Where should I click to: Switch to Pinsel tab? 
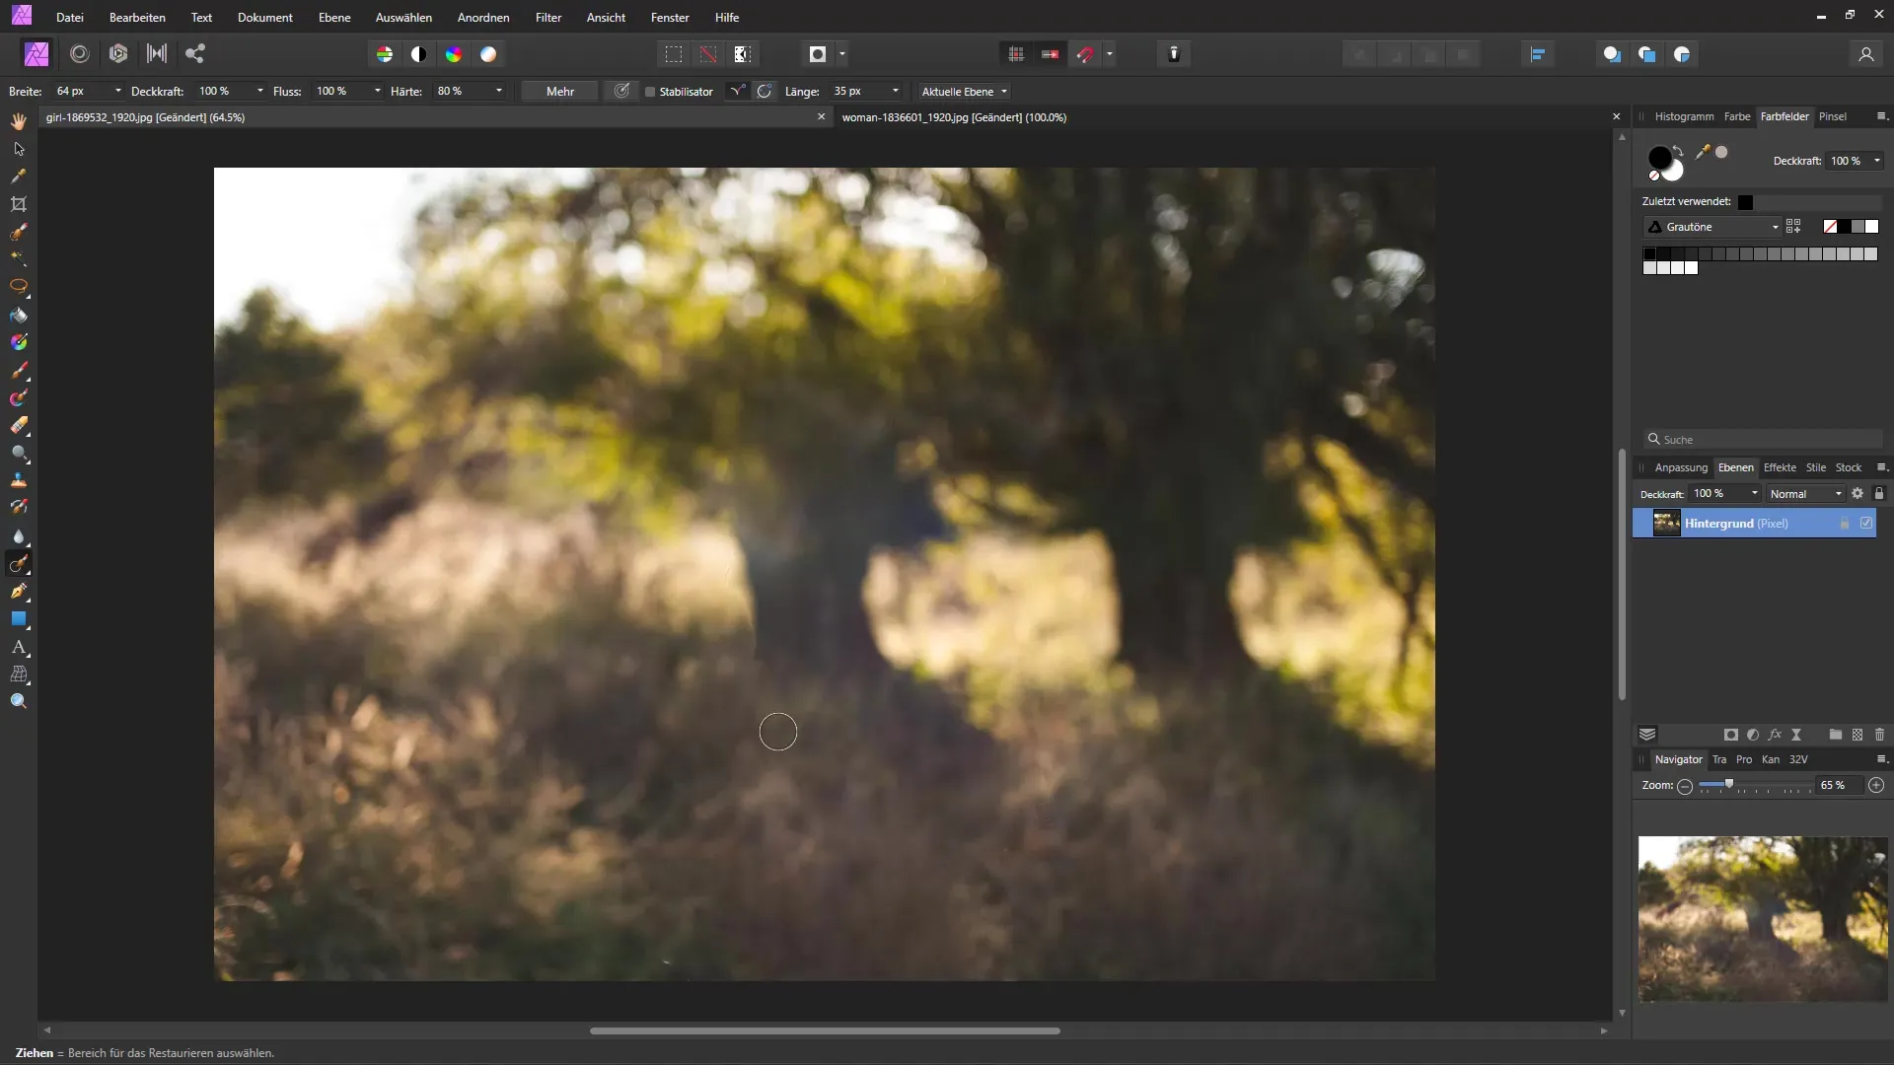click(1833, 116)
